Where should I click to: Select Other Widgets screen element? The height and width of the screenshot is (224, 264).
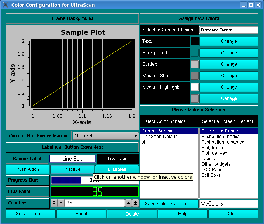click(229, 164)
